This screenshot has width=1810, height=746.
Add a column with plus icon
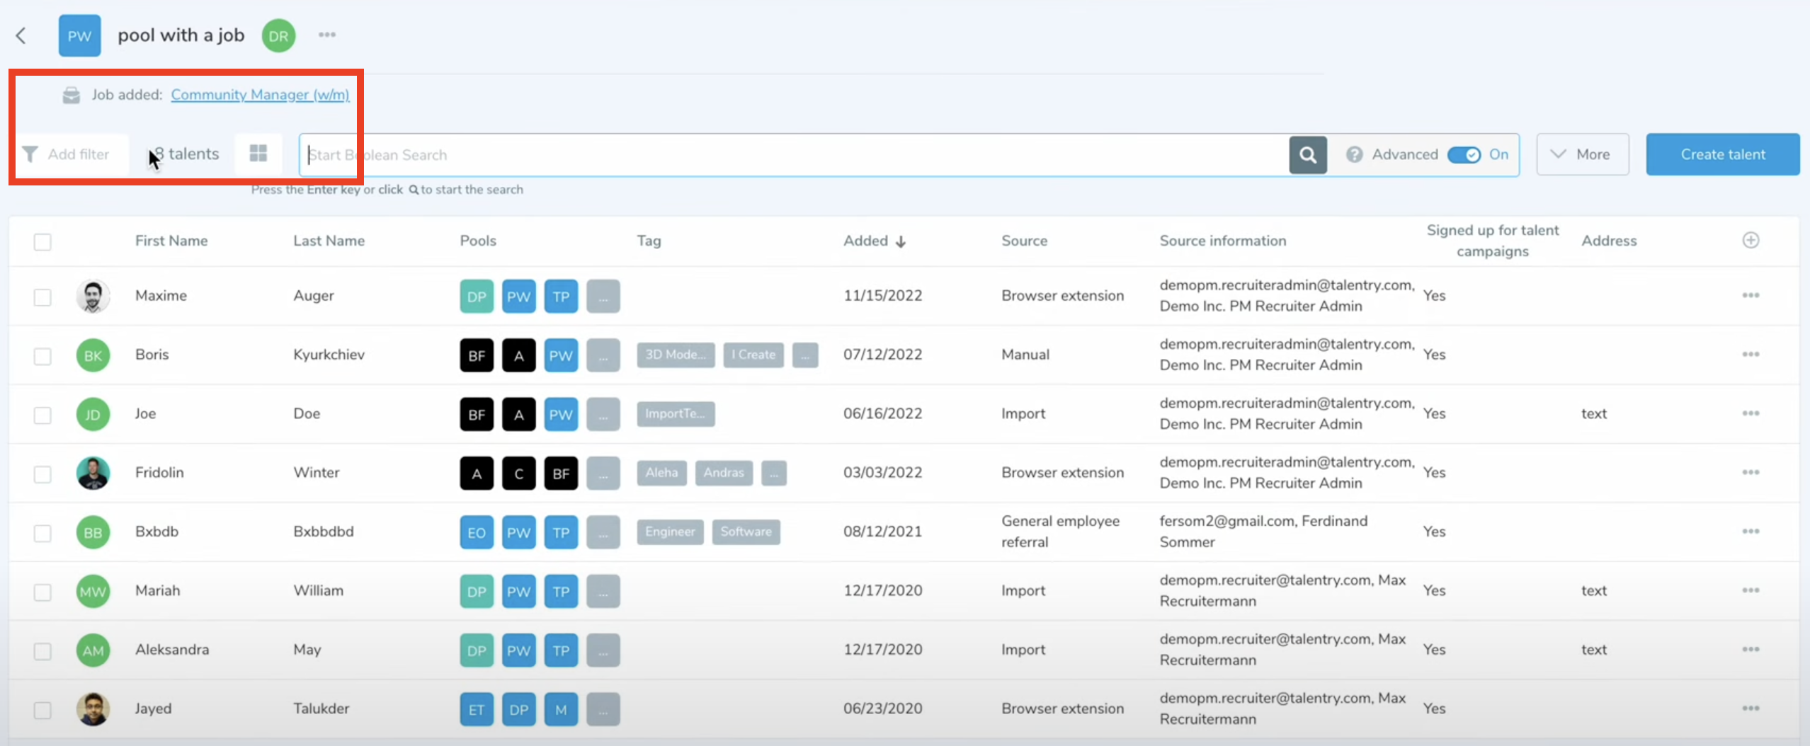coord(1751,241)
